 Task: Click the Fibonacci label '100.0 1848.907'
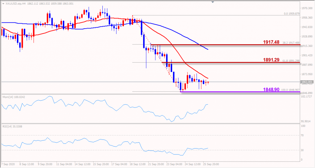(290, 90)
